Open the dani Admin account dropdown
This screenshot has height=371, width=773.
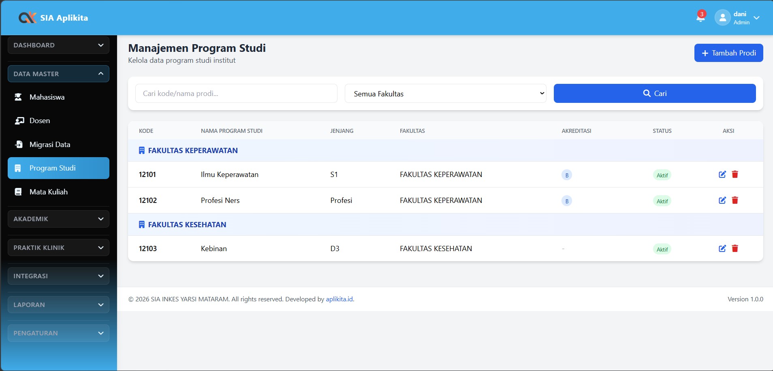point(756,18)
